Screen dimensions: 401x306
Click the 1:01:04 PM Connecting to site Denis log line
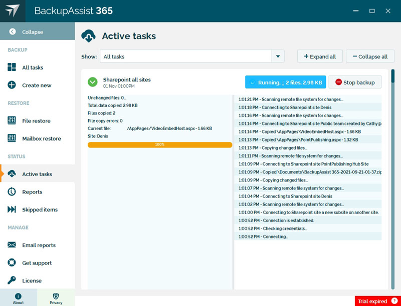(308, 196)
